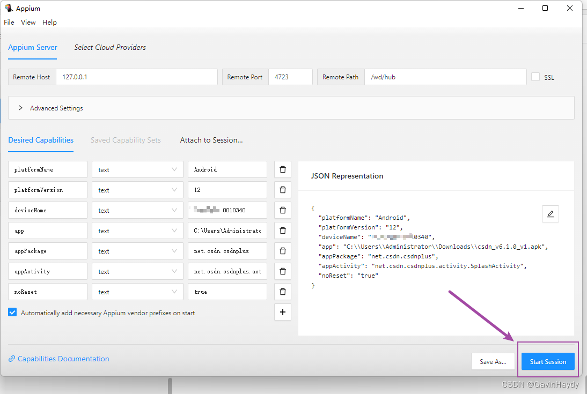This screenshot has width=587, height=394.
Task: Open type dropdown for noReset
Action: point(137,292)
